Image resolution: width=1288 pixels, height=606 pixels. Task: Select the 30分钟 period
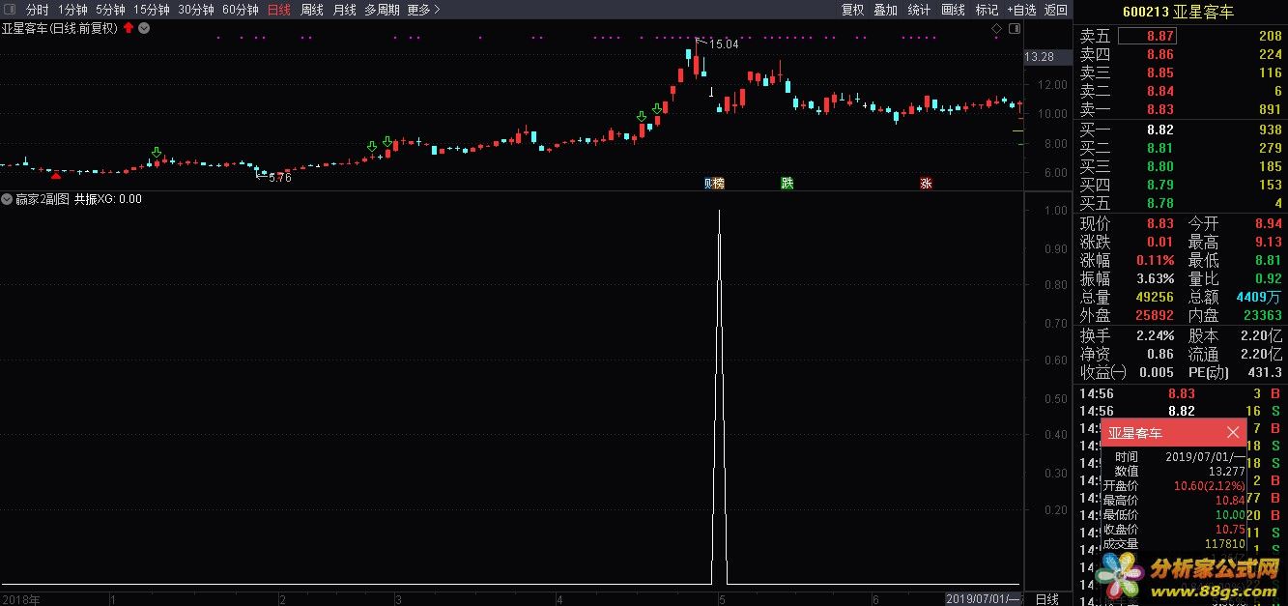[196, 10]
